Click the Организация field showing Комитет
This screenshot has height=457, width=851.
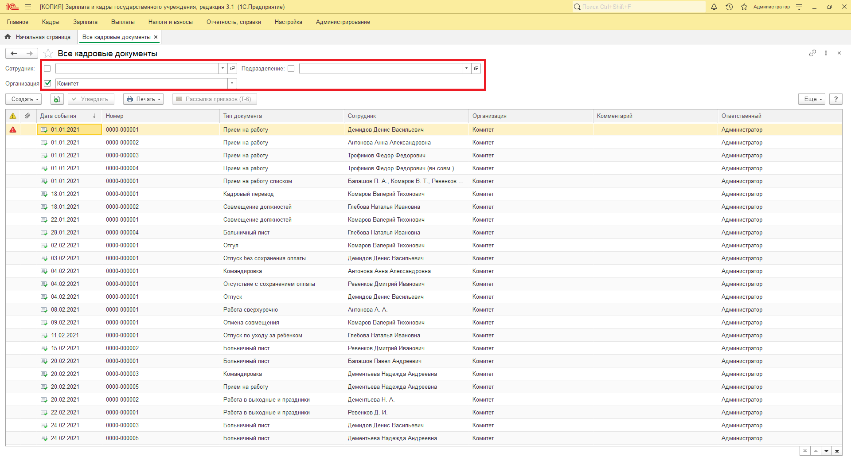[x=141, y=83]
